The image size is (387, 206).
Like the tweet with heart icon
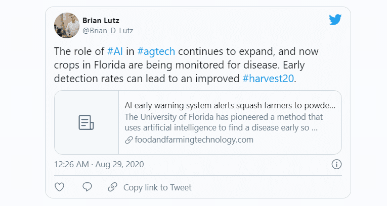tap(60, 187)
